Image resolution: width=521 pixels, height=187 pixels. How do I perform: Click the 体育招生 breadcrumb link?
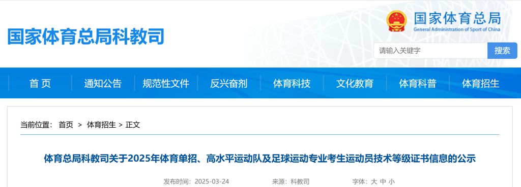101,125
